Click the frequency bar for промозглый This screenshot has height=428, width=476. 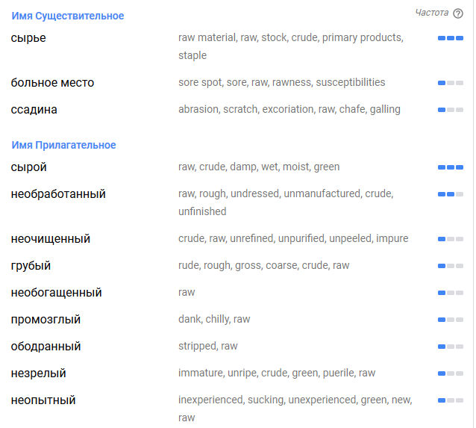pos(450,320)
